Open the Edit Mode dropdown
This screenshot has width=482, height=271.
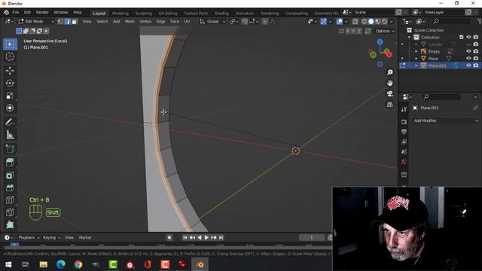click(x=36, y=22)
